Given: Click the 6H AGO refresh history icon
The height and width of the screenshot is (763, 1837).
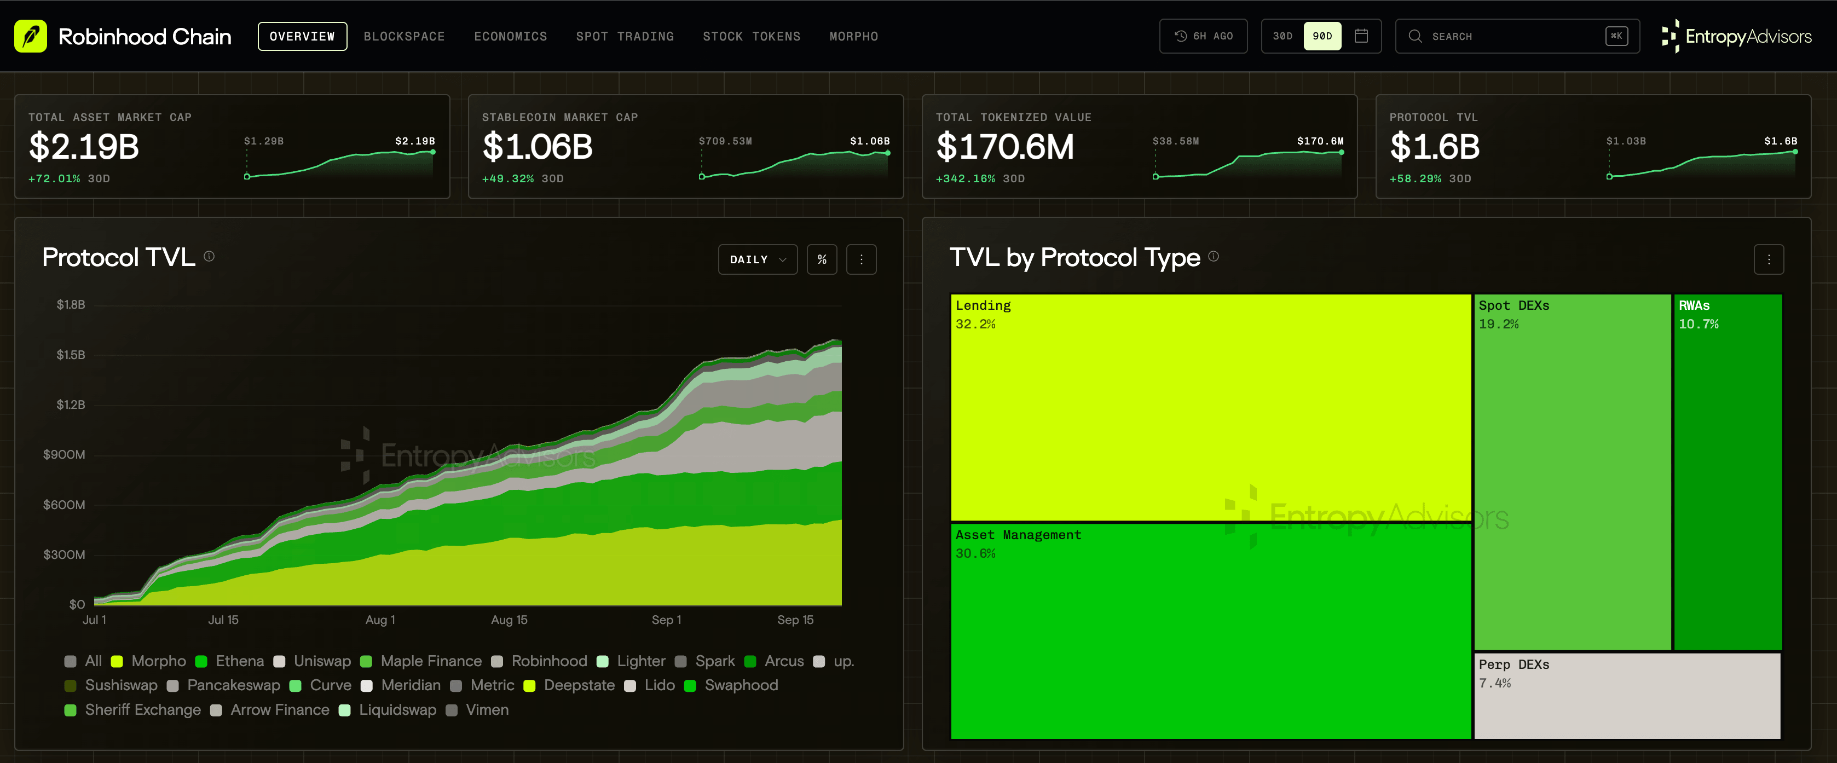Looking at the screenshot, I should 1181,36.
